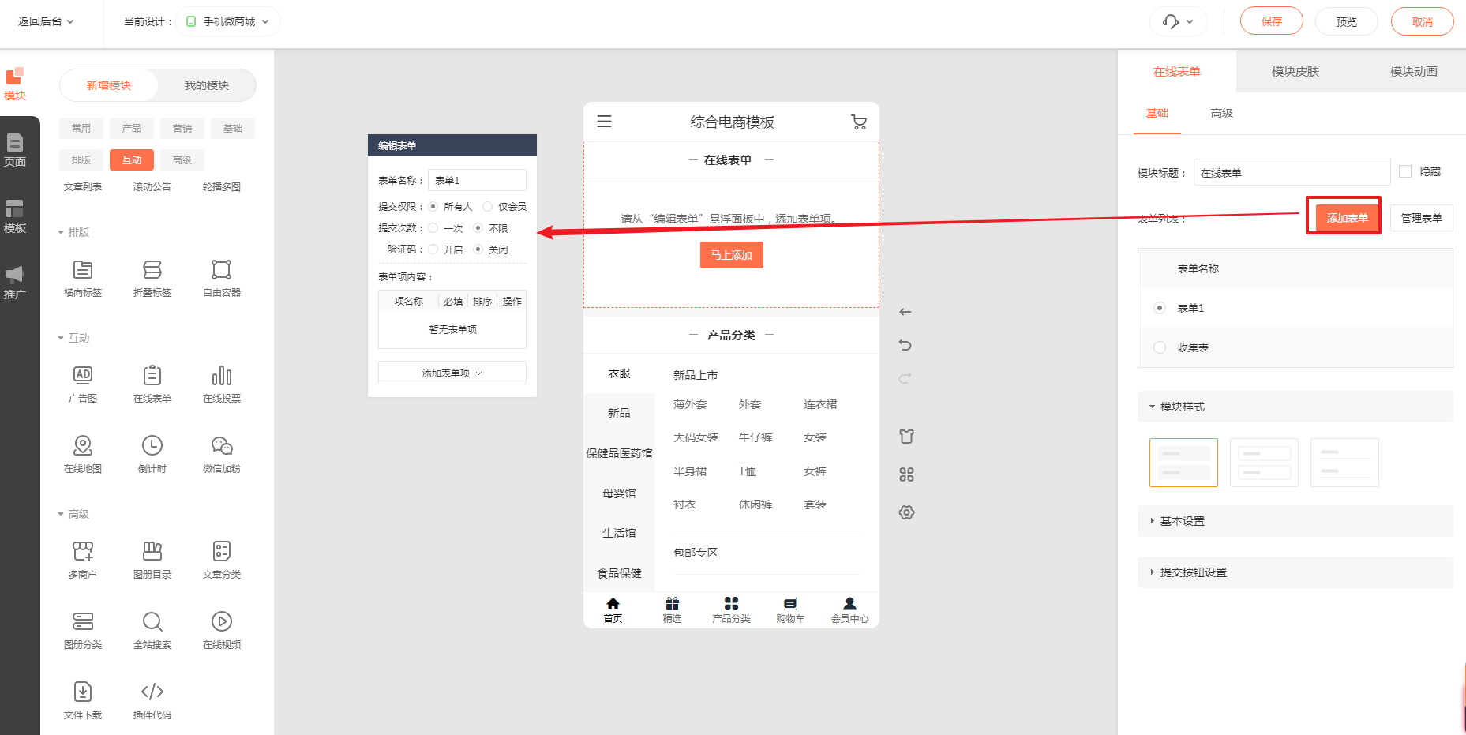The height and width of the screenshot is (735, 1466).
Task: Select the 表单1 radio in form list
Action: pos(1160,308)
